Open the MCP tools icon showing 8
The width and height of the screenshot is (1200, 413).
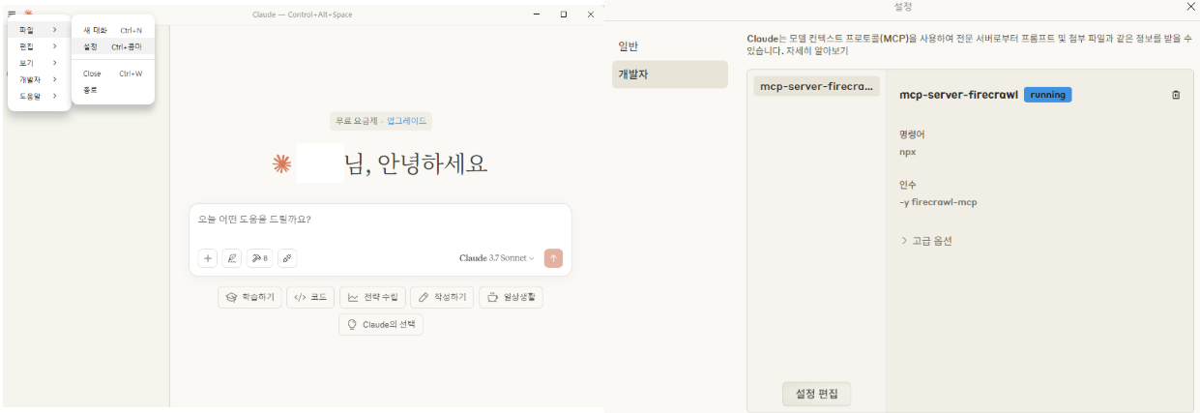click(259, 258)
